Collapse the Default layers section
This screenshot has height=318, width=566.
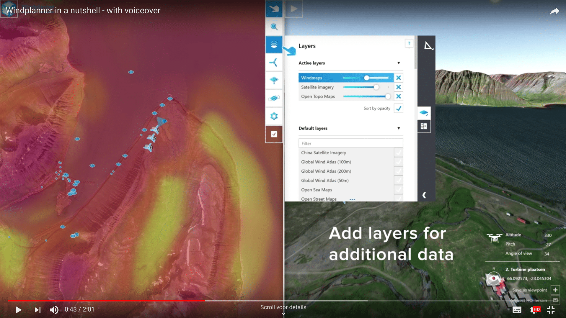(399, 128)
